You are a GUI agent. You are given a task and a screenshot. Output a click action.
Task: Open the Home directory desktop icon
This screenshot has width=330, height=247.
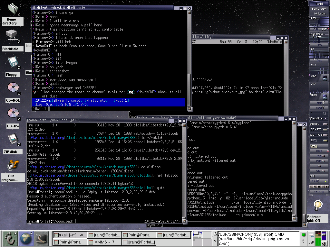coord(13,9)
